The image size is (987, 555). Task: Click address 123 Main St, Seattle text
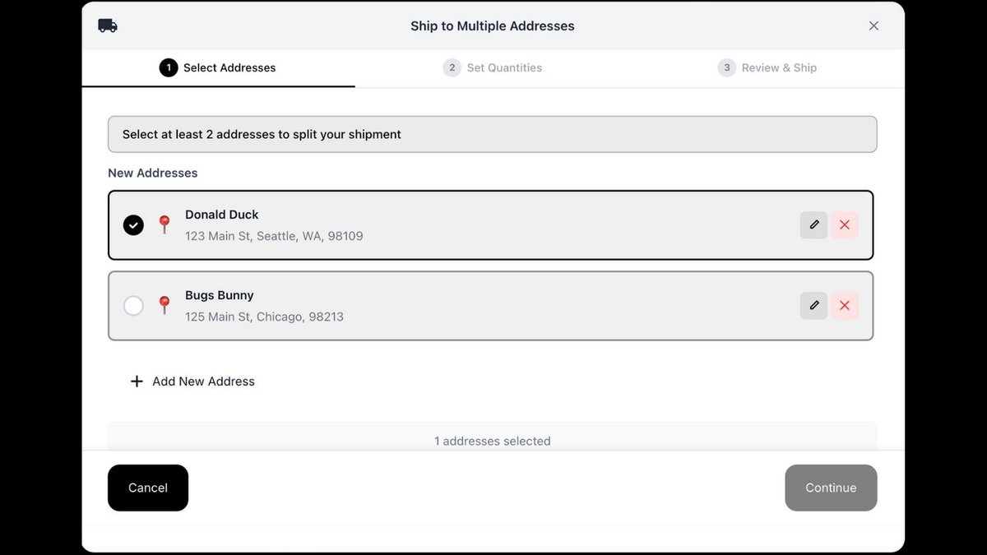point(274,236)
